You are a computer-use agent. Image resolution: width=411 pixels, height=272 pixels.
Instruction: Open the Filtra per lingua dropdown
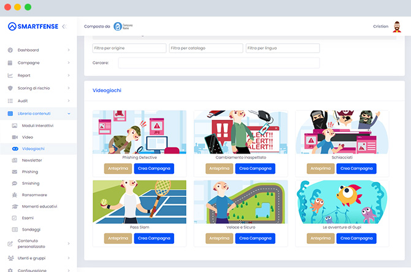(x=283, y=49)
